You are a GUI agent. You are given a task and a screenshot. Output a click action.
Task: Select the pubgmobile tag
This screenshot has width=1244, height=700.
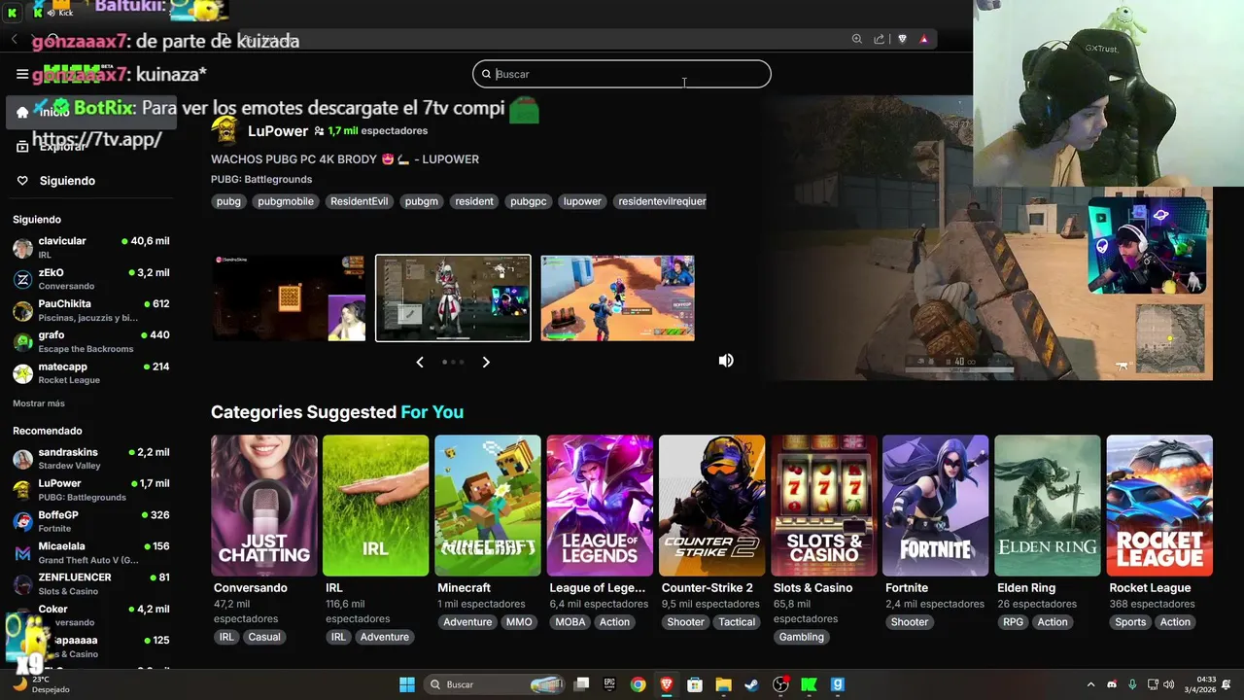286,201
